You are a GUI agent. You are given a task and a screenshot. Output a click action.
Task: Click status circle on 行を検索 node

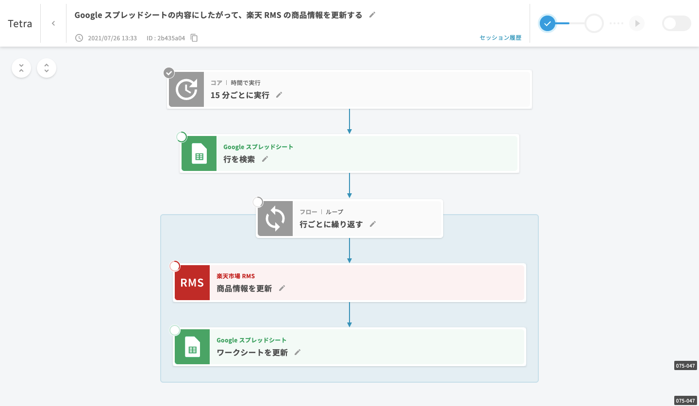(181, 137)
